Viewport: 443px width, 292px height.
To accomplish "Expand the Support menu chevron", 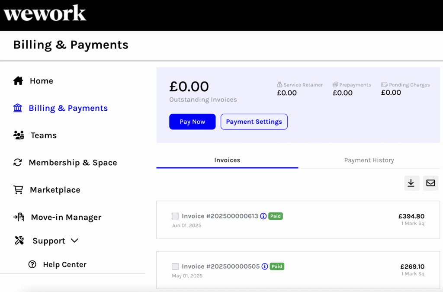I will coord(74,241).
